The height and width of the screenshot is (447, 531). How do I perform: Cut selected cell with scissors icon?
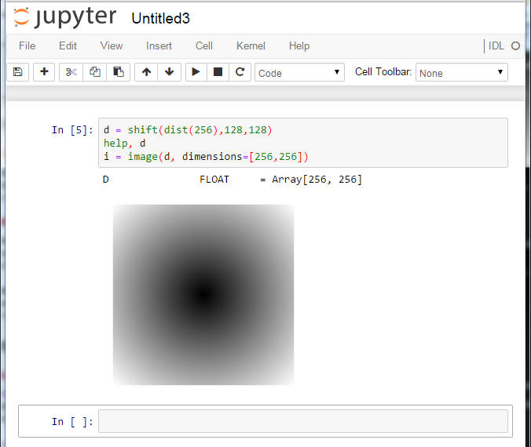coord(71,72)
